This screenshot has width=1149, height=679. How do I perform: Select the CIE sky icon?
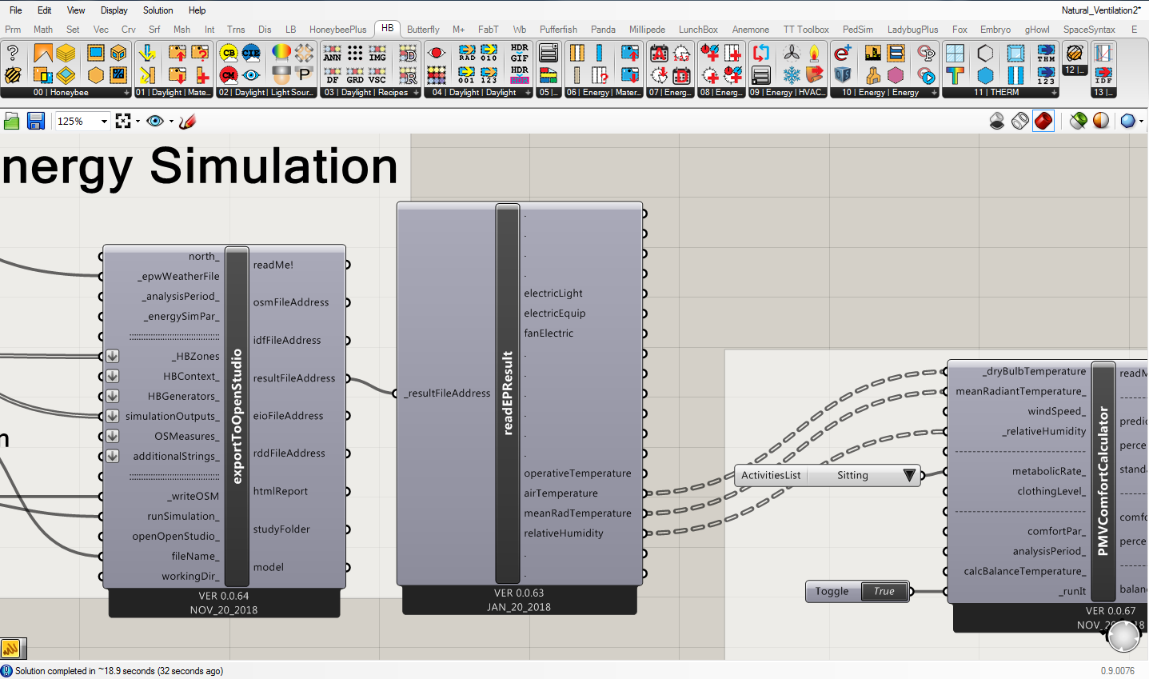point(251,54)
